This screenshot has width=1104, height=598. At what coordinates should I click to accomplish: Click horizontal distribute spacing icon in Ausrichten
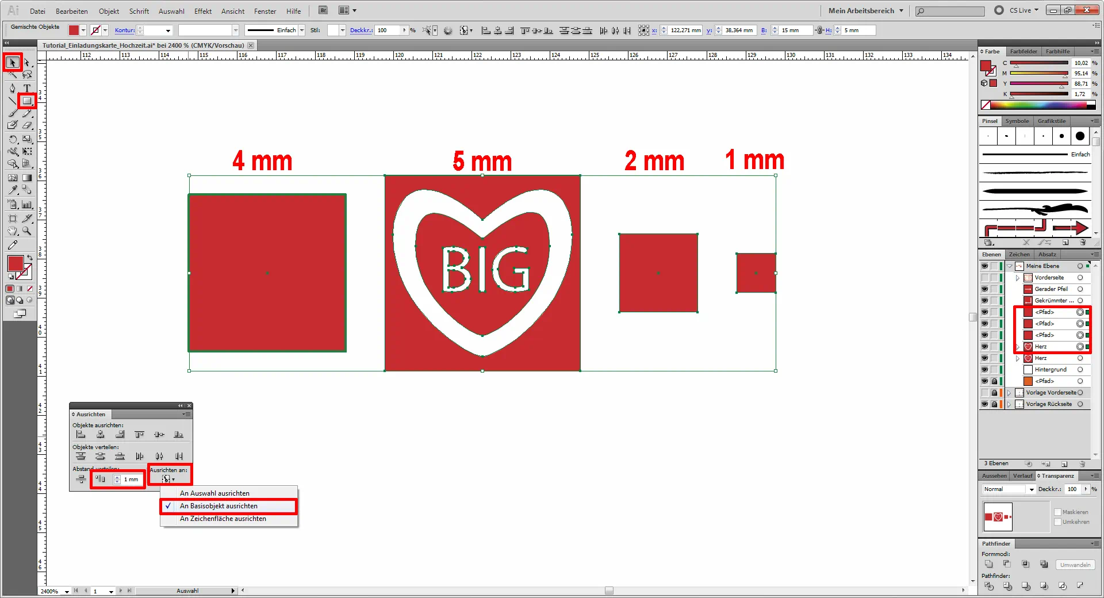[101, 479]
